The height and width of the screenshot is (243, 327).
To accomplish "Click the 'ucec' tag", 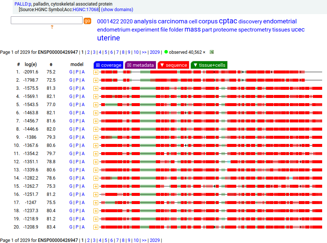I will 298,30.
